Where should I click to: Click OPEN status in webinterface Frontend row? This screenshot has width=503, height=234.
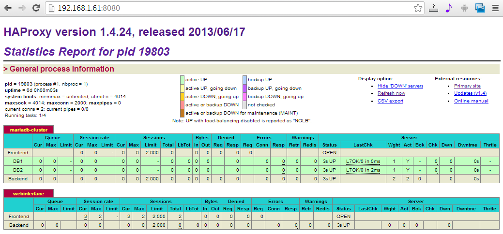343,217
